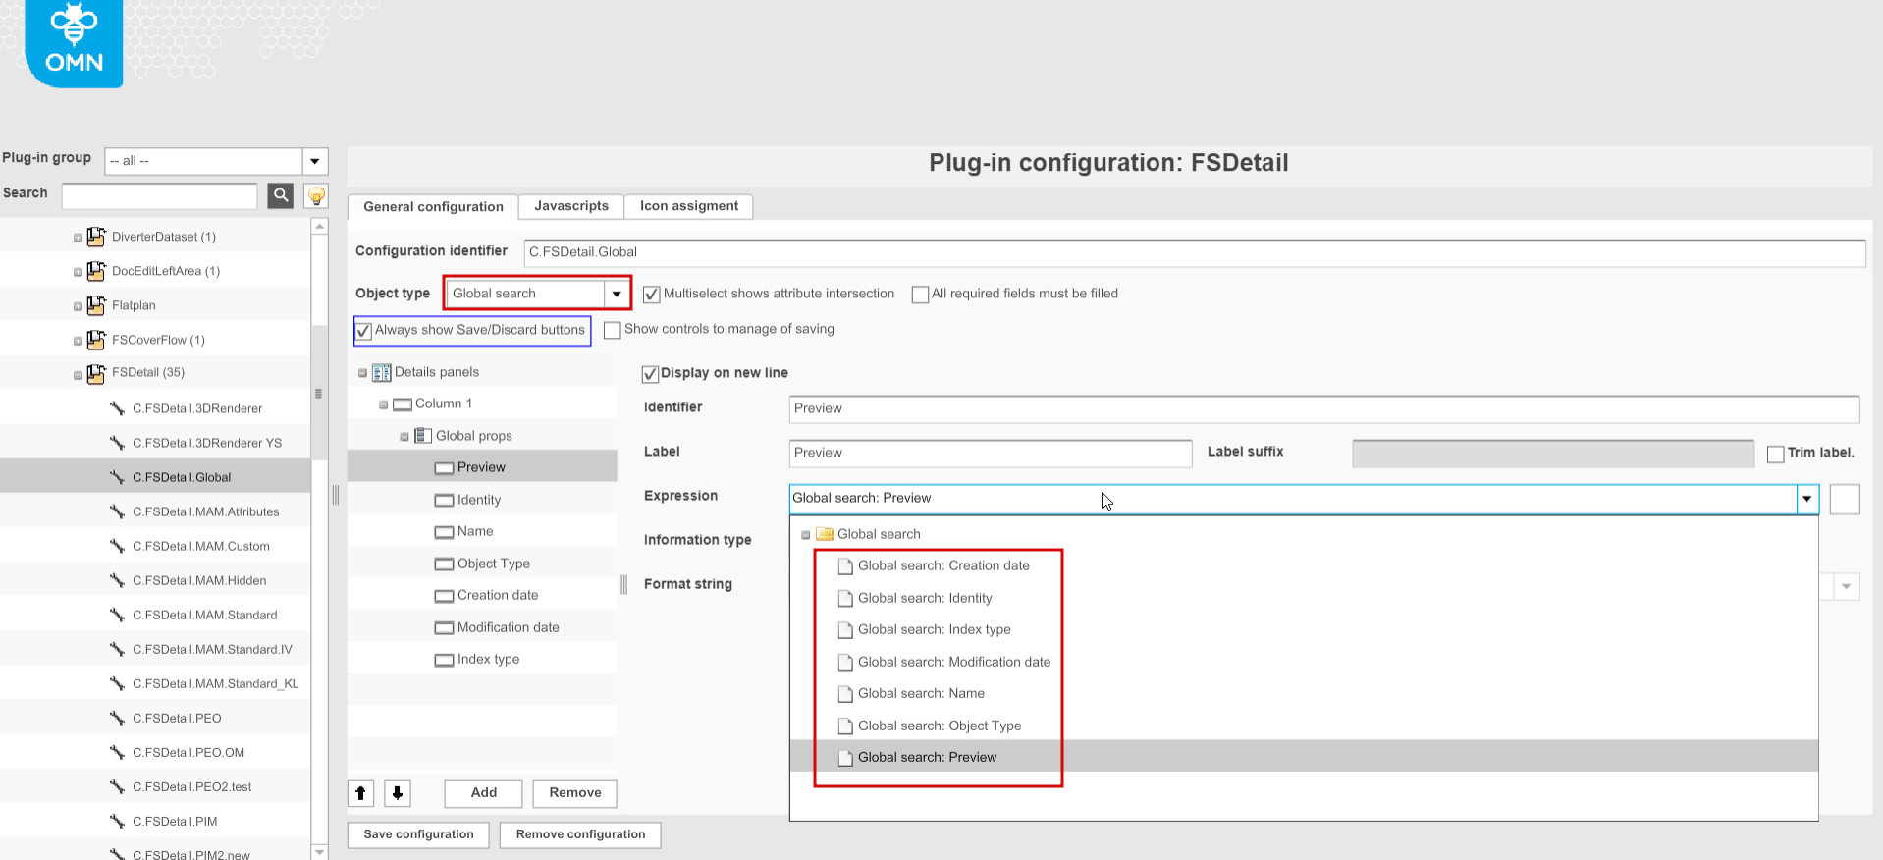Open the Object type dropdown
Screen dimensions: 1883x860
pos(617,294)
